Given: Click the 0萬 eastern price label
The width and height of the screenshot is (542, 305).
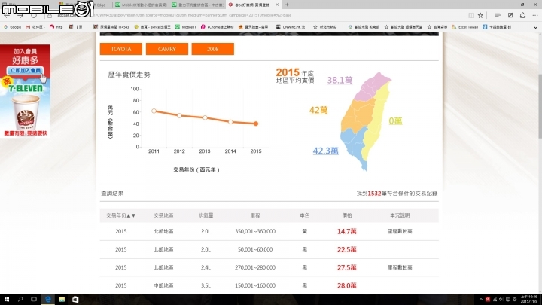Looking at the screenshot, I should (395, 120).
